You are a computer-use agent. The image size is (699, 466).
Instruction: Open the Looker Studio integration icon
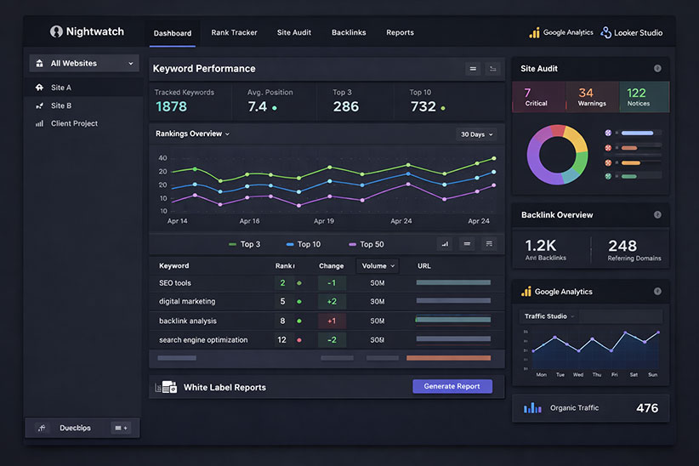pyautogui.click(x=605, y=32)
